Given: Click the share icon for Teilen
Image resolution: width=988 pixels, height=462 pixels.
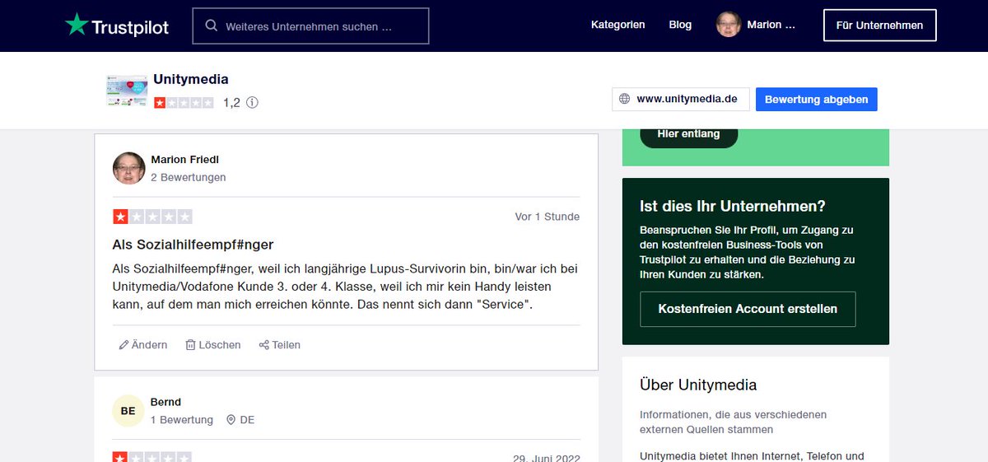Looking at the screenshot, I should (264, 345).
